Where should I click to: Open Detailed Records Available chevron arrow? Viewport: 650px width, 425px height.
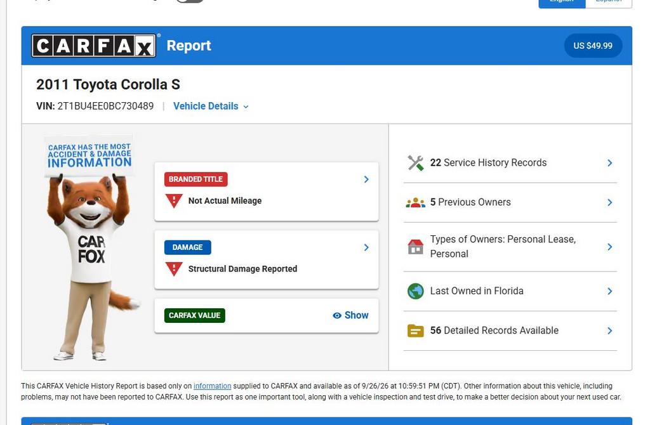pos(610,330)
